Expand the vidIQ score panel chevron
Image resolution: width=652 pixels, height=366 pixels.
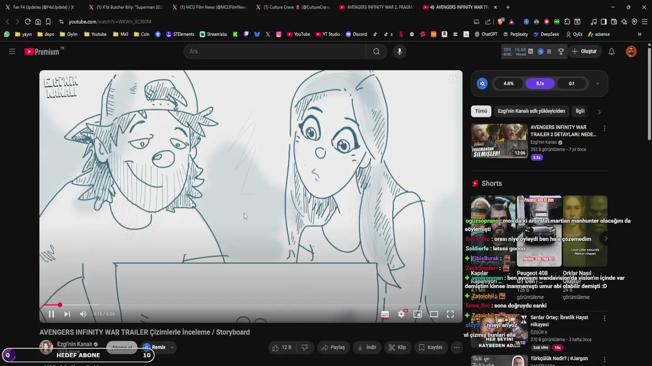click(x=597, y=83)
